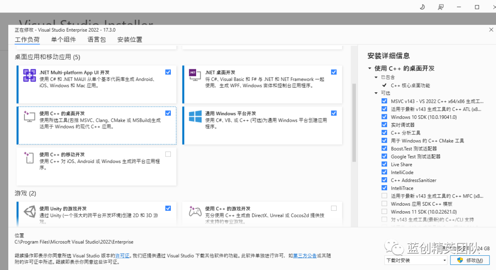496x270 pixels.
Task: Click the .NET MAUI workload icon
Action: (29, 76)
